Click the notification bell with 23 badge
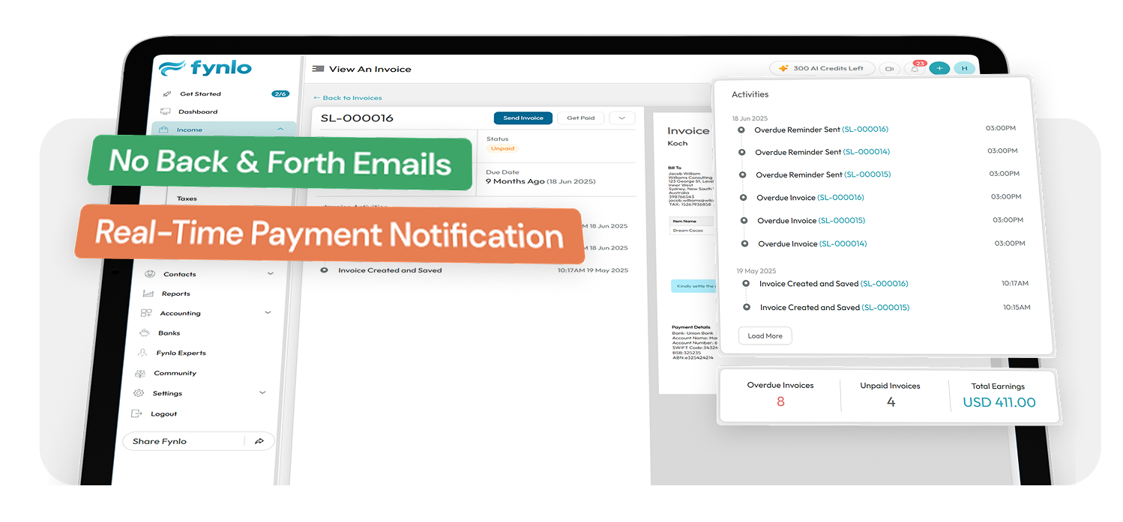The height and width of the screenshot is (522, 1123). pyautogui.click(x=915, y=69)
